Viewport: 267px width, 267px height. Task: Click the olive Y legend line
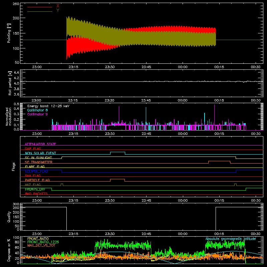point(40,12)
